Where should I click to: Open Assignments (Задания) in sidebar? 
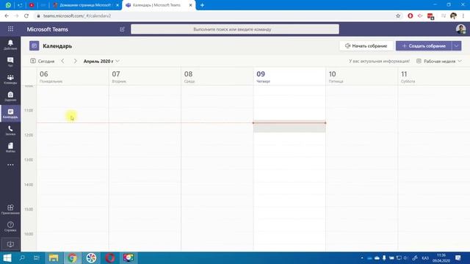[x=10, y=96]
